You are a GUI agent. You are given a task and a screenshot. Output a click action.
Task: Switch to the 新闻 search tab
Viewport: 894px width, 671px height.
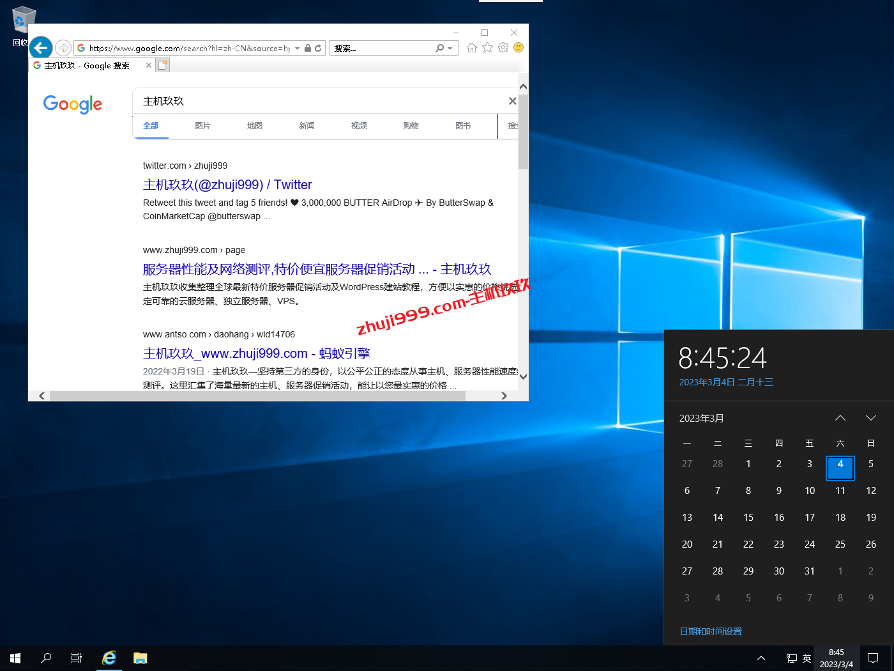(307, 126)
